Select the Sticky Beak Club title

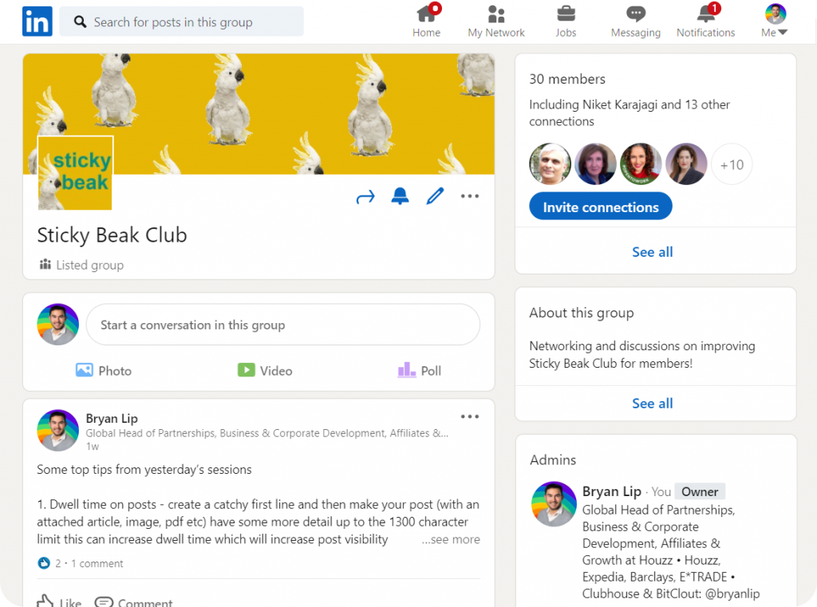coord(112,235)
